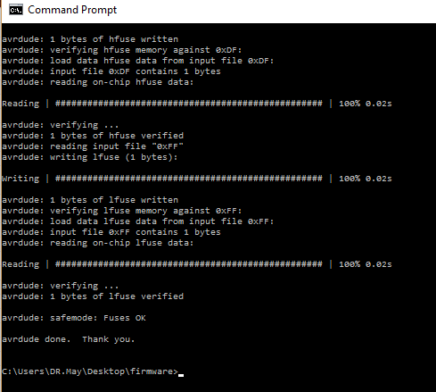Image resolution: width=436 pixels, height=392 pixels.
Task: Click the Command Prompt title text
Action: click(72, 10)
